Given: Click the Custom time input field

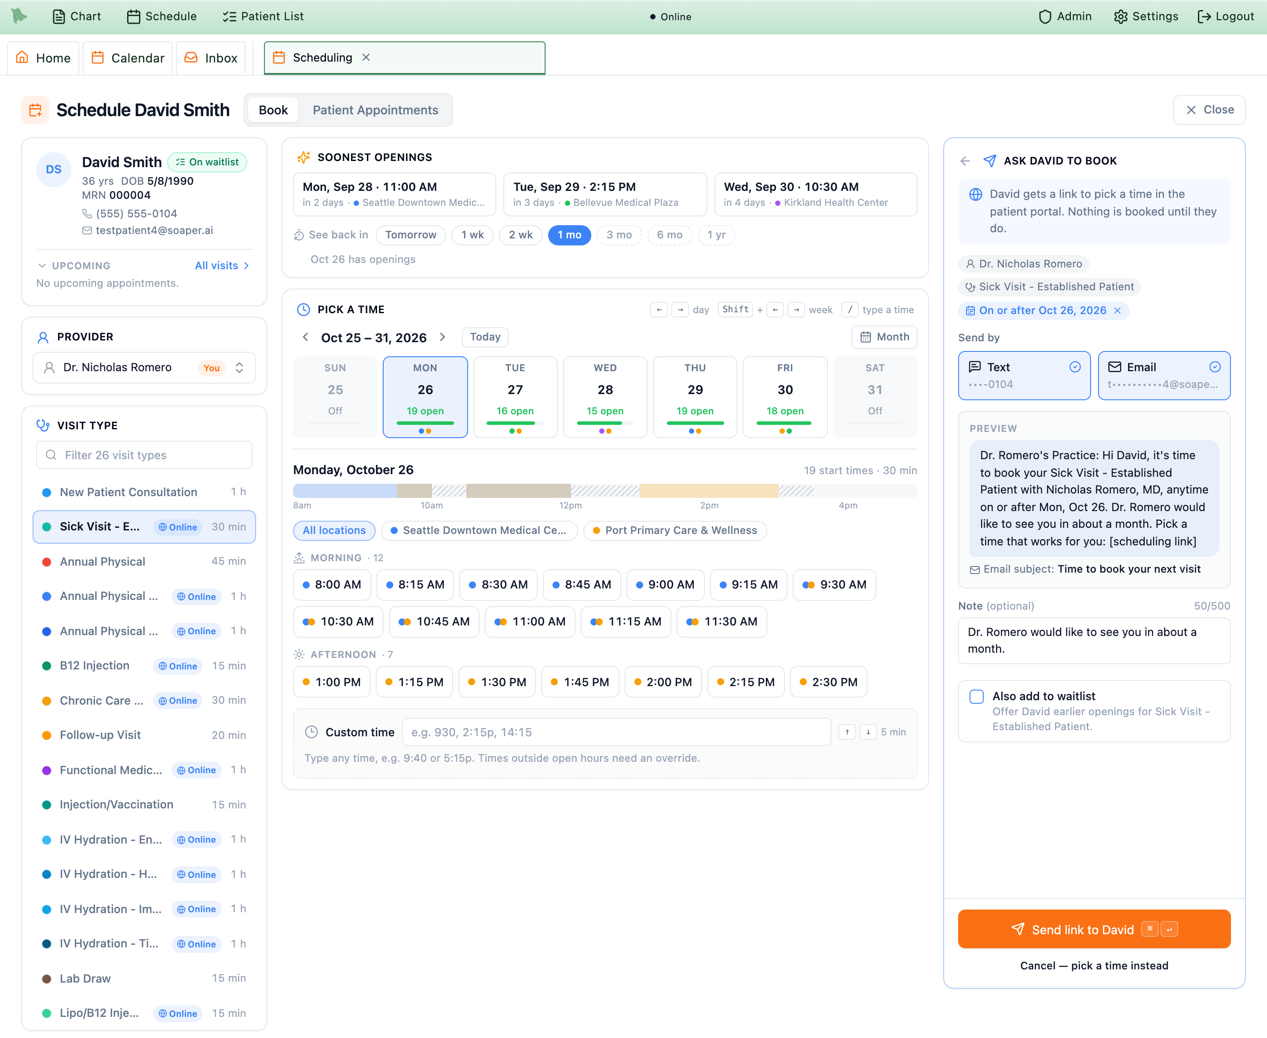Looking at the screenshot, I should click(616, 732).
